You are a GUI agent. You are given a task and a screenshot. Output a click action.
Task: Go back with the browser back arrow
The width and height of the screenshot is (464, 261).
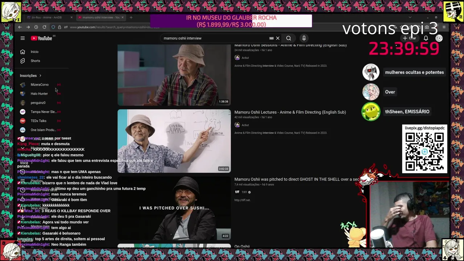click(x=20, y=27)
